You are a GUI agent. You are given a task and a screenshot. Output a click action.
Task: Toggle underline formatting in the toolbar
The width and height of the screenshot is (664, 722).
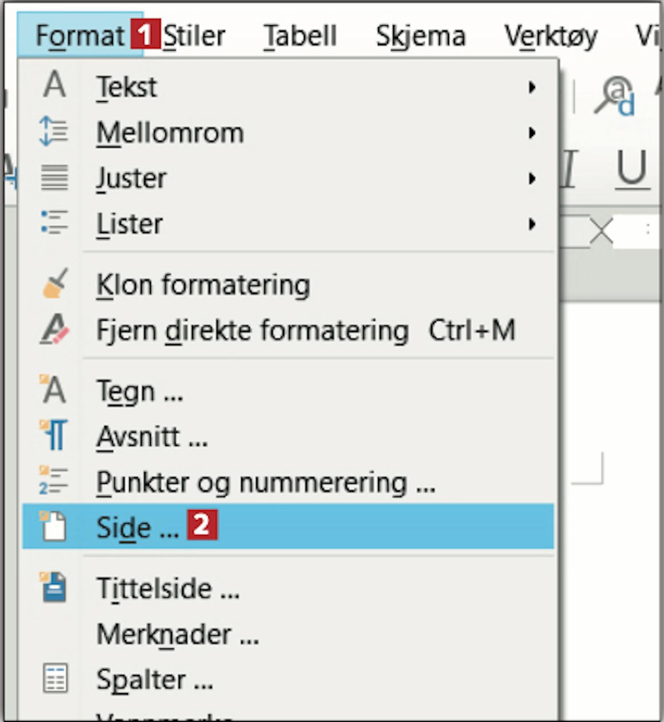click(x=632, y=169)
